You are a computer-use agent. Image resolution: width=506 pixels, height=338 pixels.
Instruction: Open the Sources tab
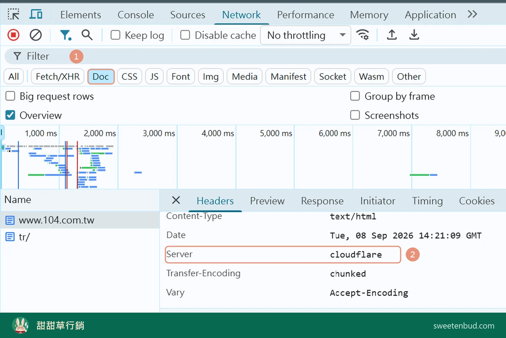(188, 15)
